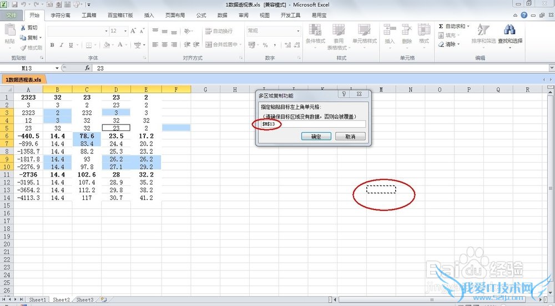Click the Copy (复制) icon
Image resolution: width=555 pixels, height=306 pixels.
23,37
